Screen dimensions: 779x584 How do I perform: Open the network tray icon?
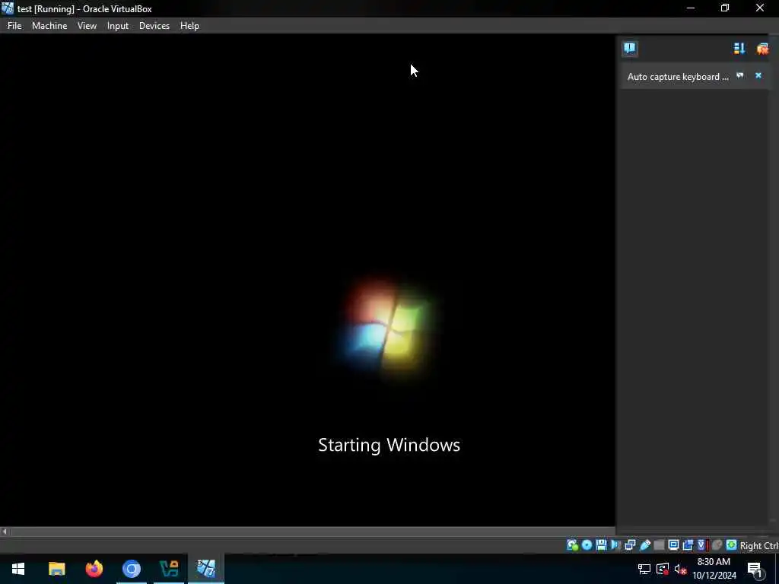click(x=644, y=569)
